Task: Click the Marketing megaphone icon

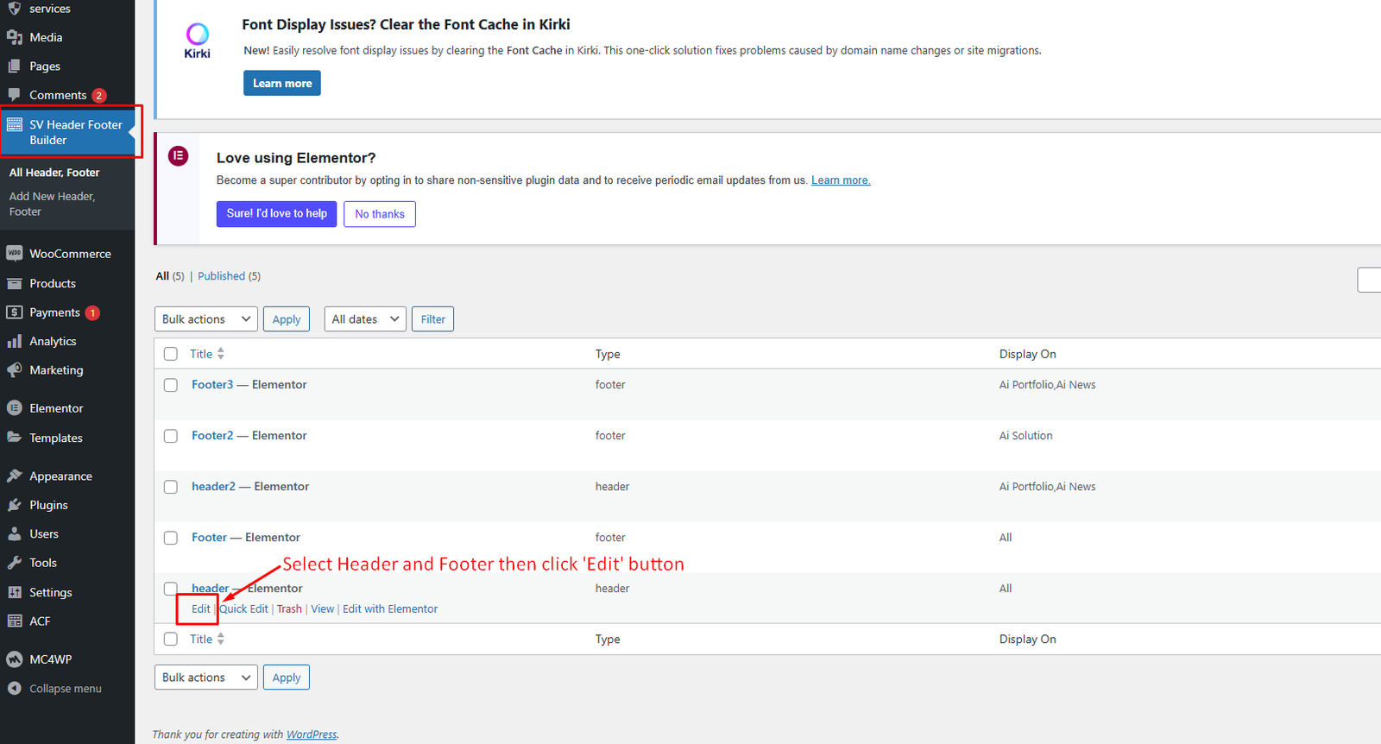Action: pyautogui.click(x=15, y=370)
